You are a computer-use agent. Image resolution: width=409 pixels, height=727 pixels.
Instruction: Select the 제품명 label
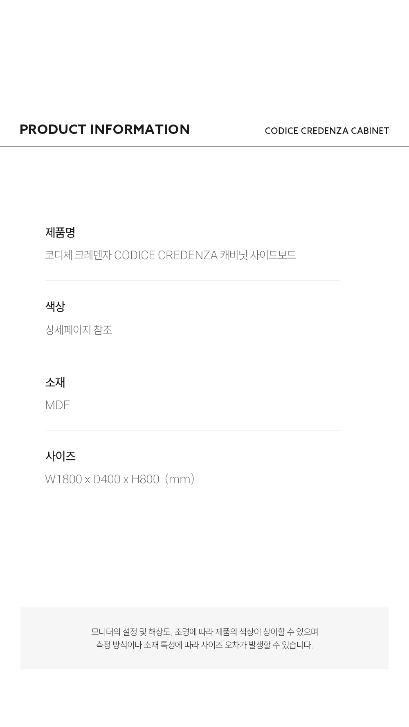(60, 232)
